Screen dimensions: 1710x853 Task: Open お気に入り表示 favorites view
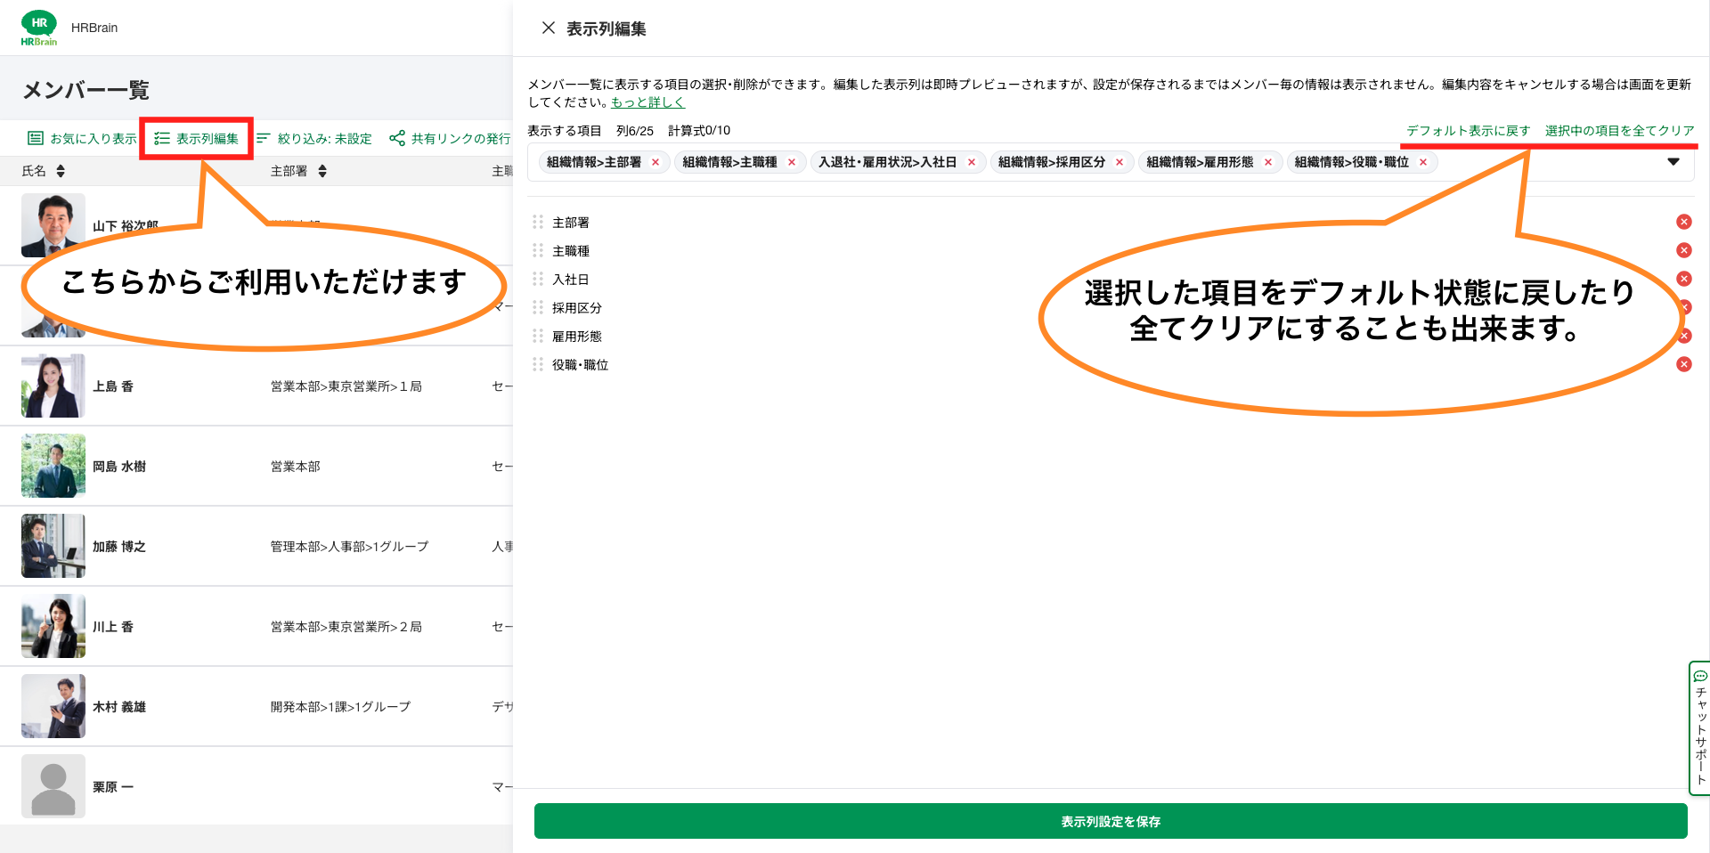click(x=83, y=138)
